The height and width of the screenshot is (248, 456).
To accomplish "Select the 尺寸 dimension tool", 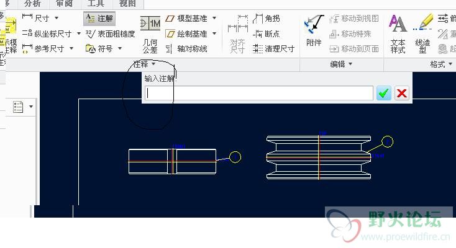I will 36,19.
